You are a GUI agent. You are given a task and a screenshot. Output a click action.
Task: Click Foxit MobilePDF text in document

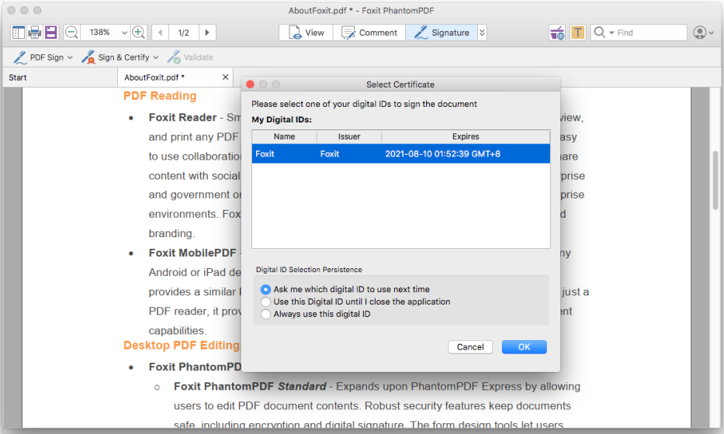click(192, 253)
